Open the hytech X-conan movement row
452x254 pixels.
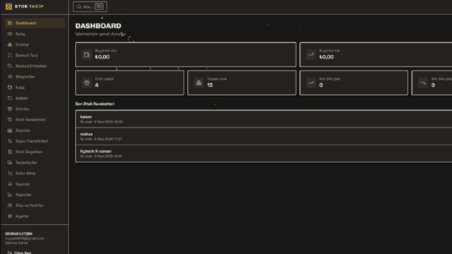click(264, 154)
